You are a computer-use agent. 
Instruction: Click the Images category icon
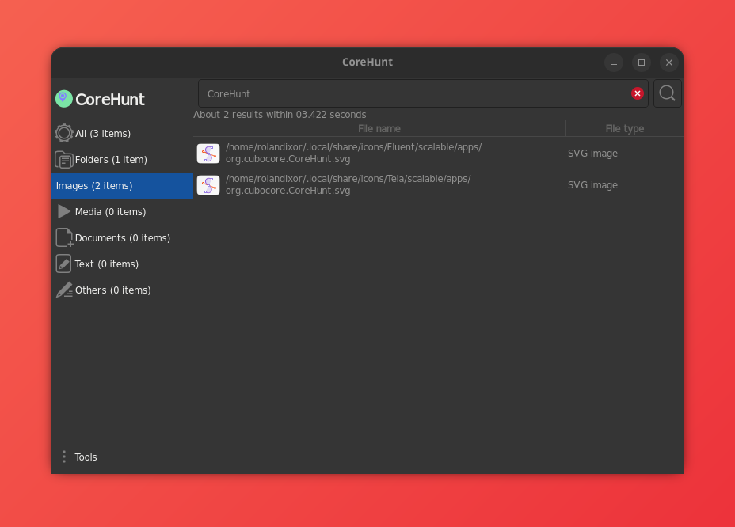[x=64, y=185]
